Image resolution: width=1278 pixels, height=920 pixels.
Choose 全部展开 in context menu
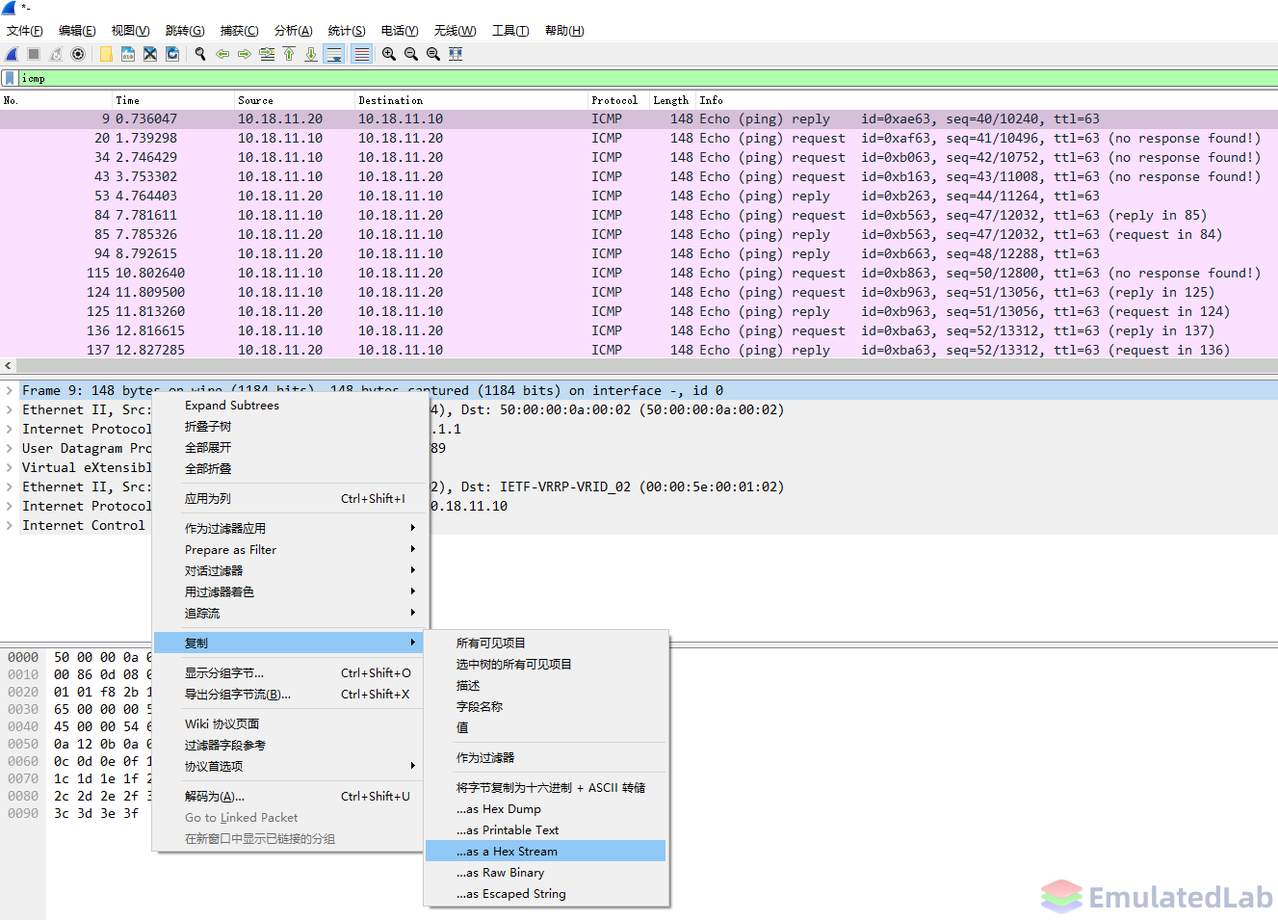290,447
